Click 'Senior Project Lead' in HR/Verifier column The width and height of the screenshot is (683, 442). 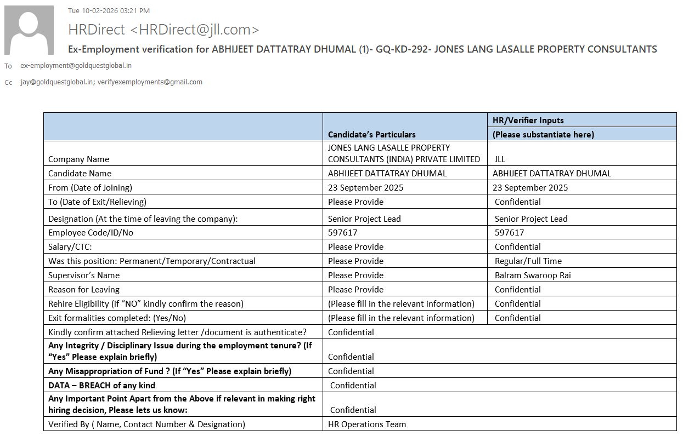[x=531, y=219]
